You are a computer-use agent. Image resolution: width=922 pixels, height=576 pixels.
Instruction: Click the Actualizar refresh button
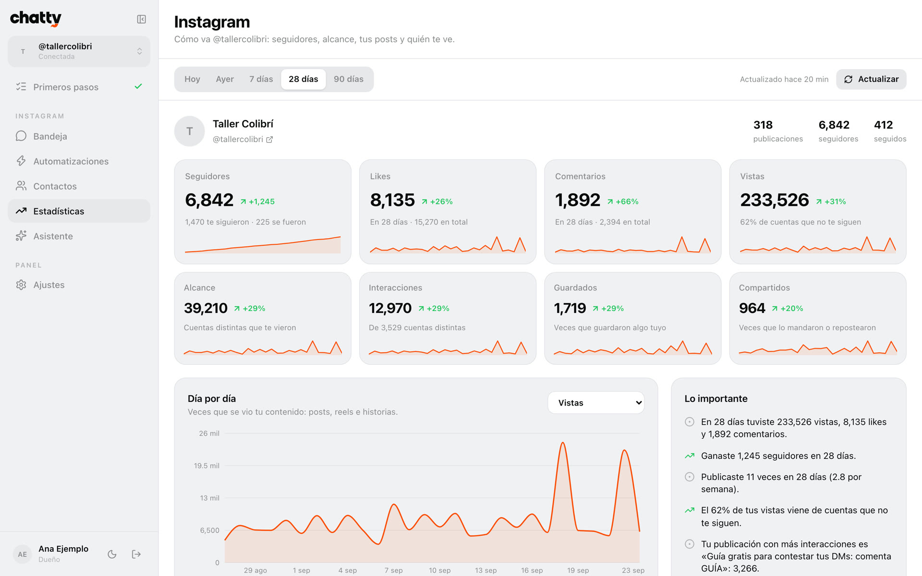pyautogui.click(x=871, y=79)
